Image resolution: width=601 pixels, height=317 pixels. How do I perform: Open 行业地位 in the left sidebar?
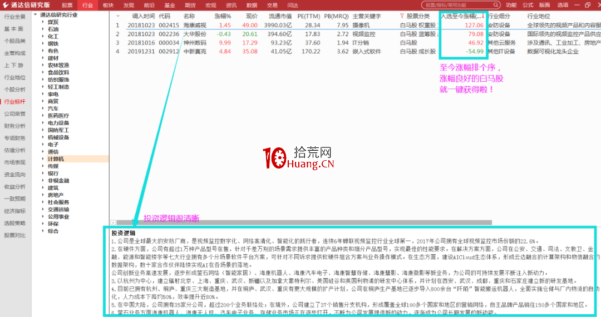[x=15, y=77]
